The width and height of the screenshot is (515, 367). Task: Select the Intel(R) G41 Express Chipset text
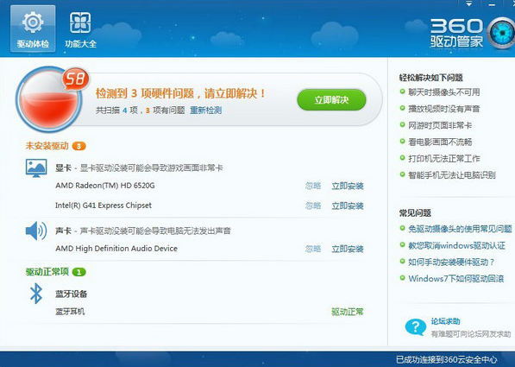tap(104, 206)
